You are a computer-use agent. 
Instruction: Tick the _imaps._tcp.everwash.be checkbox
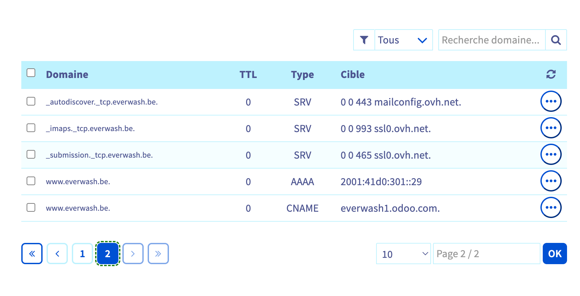pos(31,128)
